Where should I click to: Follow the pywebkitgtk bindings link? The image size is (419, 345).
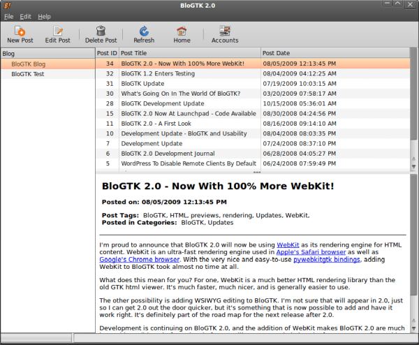[327, 260]
